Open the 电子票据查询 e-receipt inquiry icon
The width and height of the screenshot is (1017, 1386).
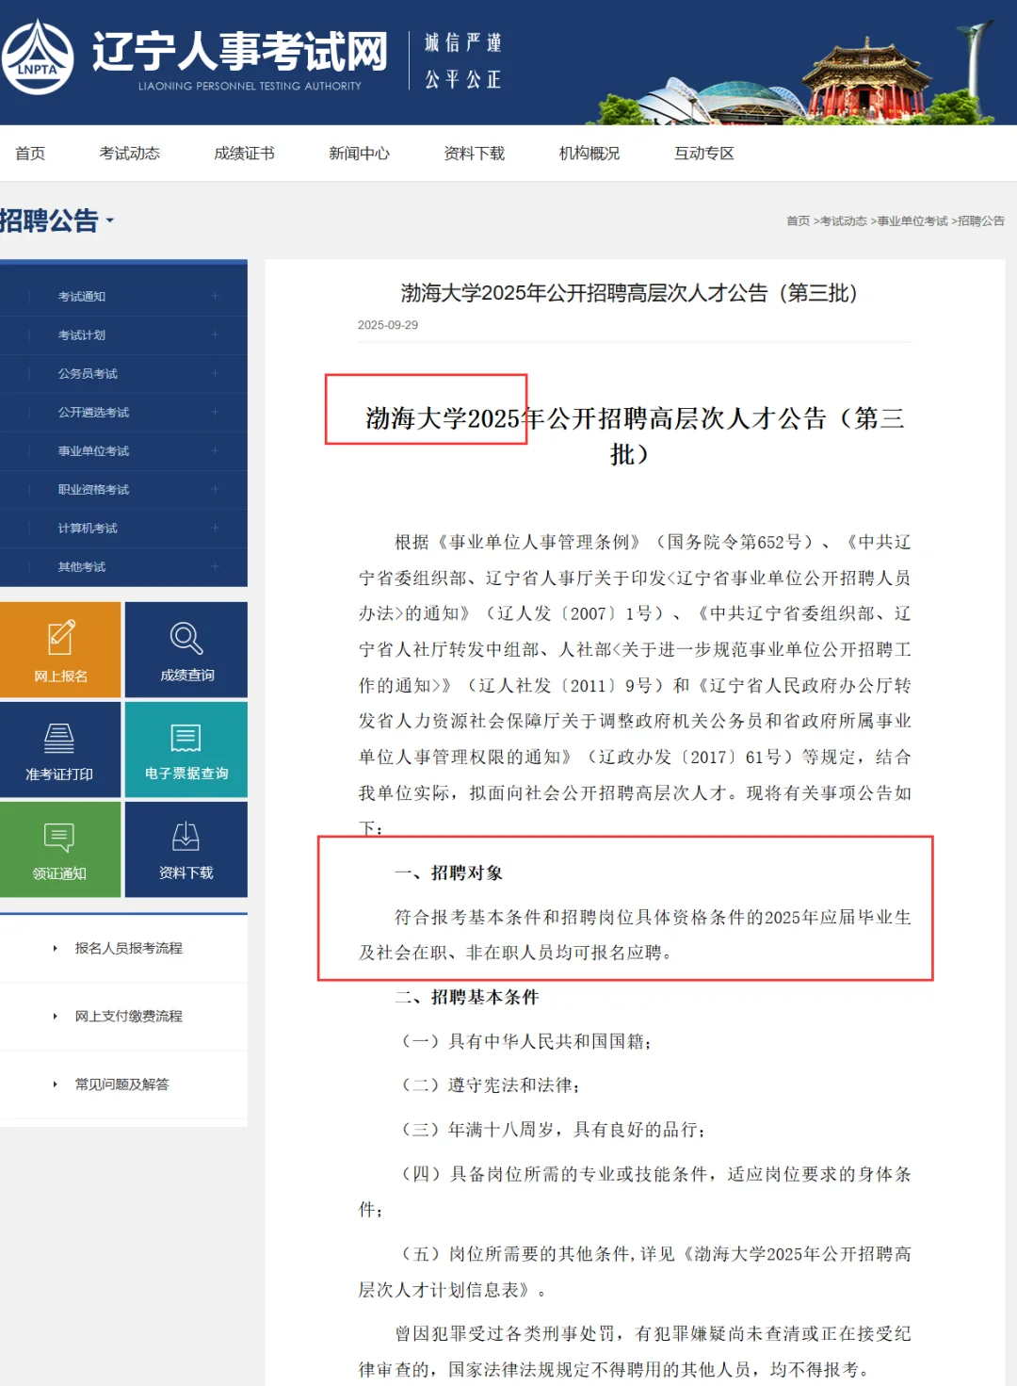pos(186,750)
